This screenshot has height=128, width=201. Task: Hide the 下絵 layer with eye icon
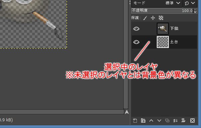[x=136, y=29]
